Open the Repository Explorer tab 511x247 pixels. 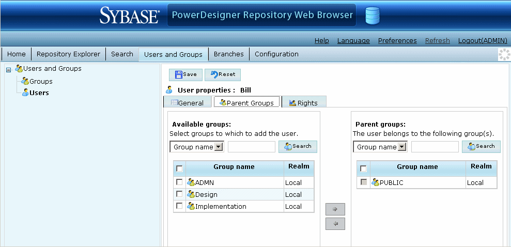click(69, 54)
